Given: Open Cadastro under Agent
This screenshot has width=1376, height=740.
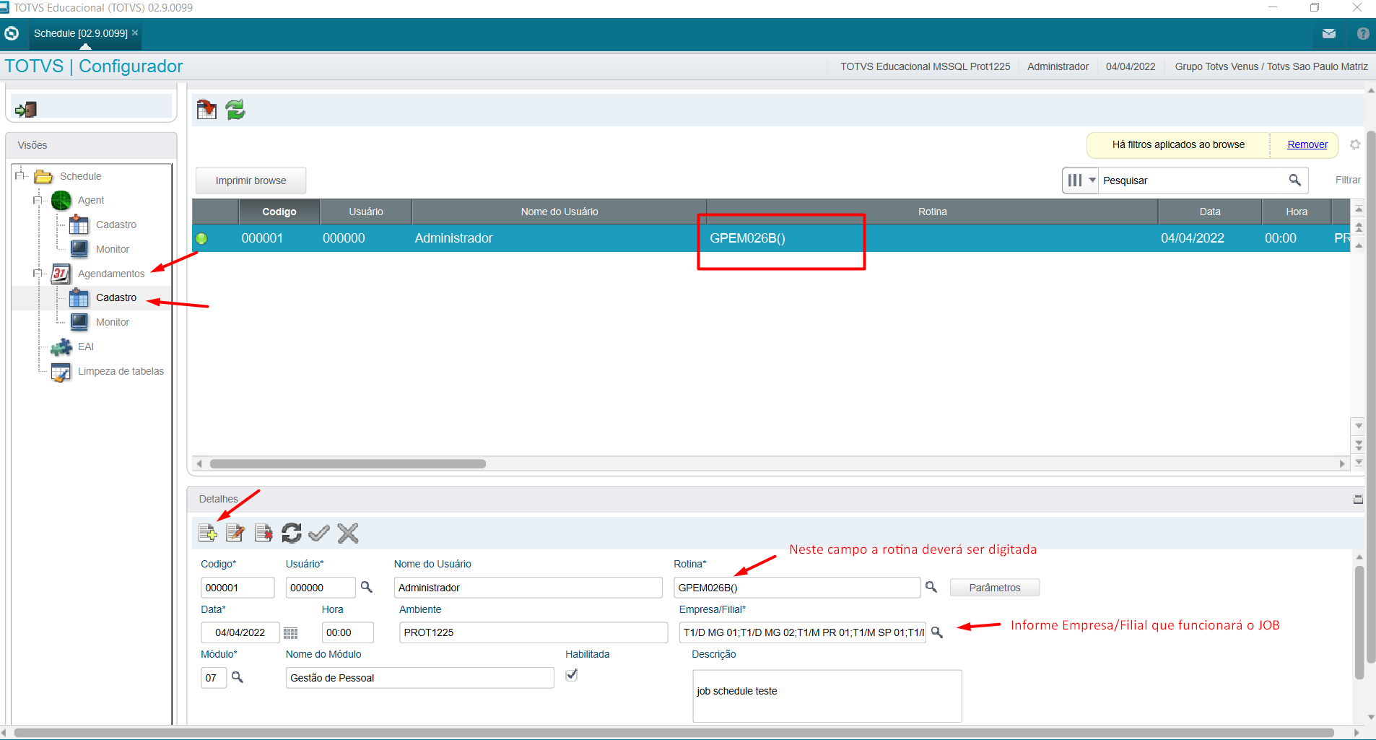Looking at the screenshot, I should click(x=116, y=225).
